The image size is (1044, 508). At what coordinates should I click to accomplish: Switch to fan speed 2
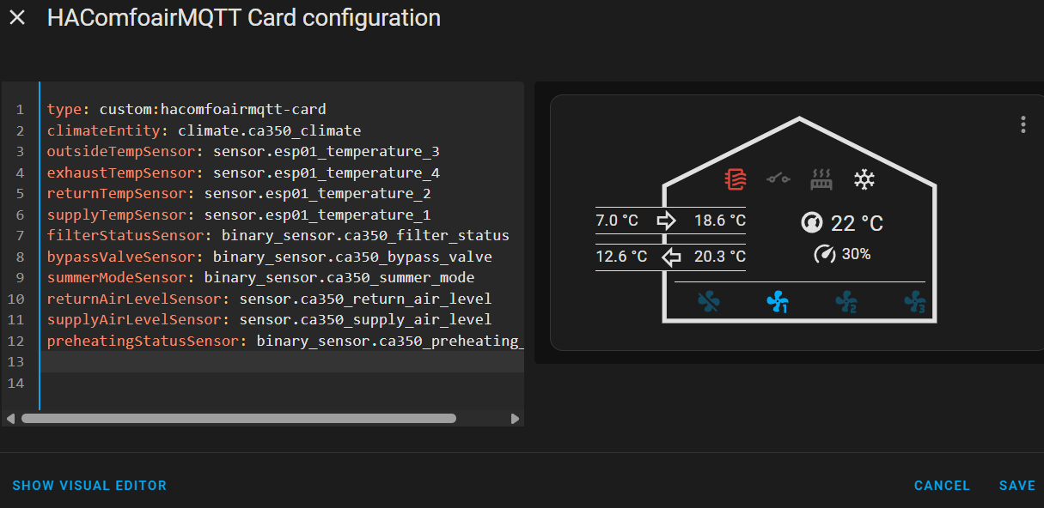[846, 301]
